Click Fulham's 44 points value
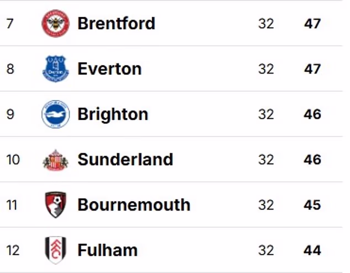This screenshot has width=350, height=273. pyautogui.click(x=312, y=250)
